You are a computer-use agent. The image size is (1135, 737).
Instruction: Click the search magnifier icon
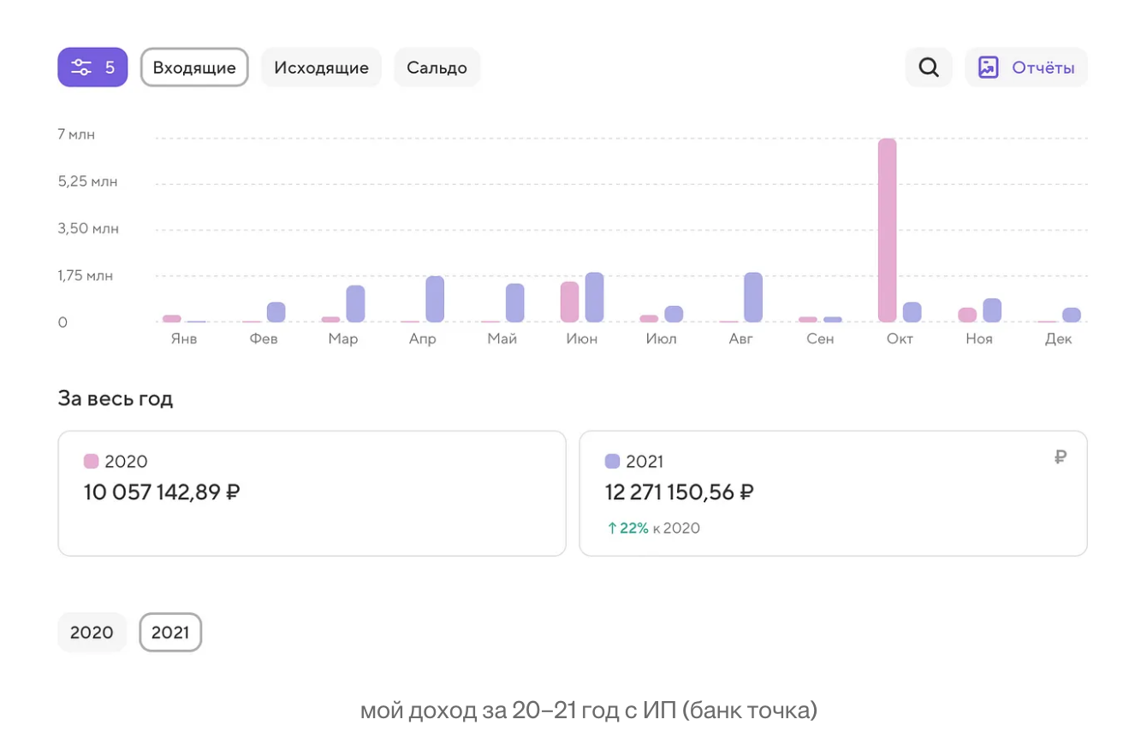929,68
